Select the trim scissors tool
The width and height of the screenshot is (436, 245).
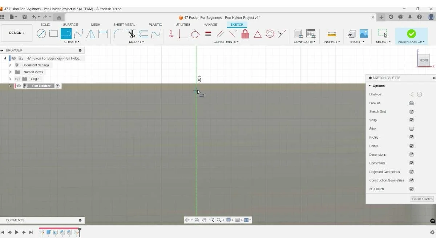(x=131, y=34)
